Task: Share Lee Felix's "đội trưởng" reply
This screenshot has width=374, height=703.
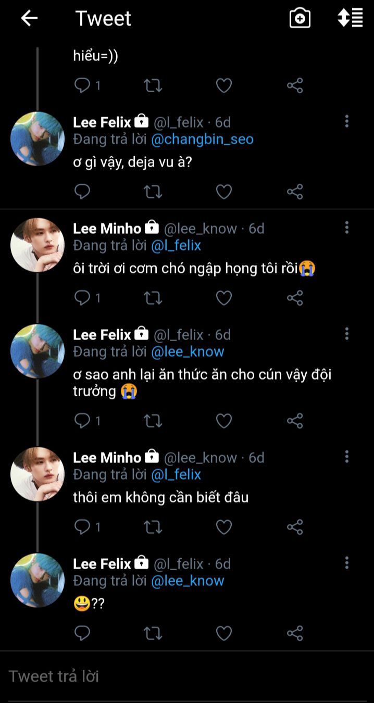Action: click(x=295, y=421)
